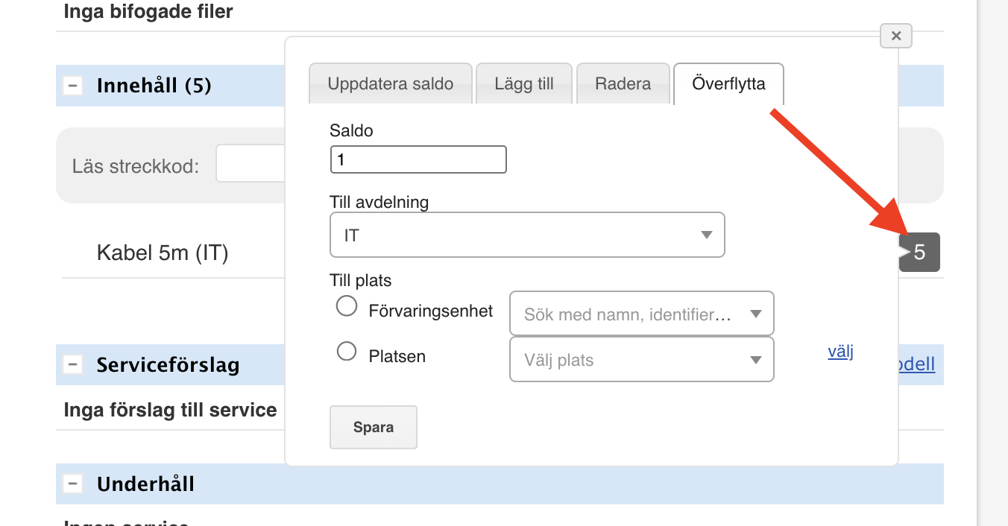Switch to the Uppdatera saldo tab
The image size is (1008, 526).
[391, 83]
